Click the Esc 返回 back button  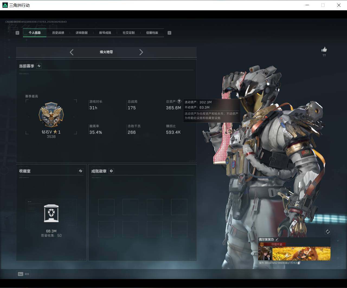pyautogui.click(x=24, y=274)
